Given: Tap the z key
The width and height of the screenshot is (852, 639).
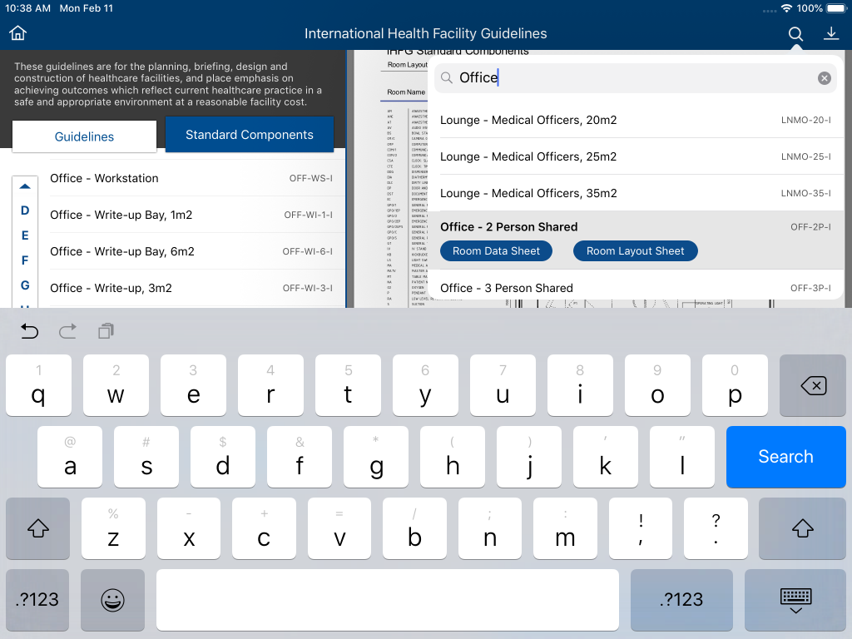Looking at the screenshot, I should (x=113, y=528).
